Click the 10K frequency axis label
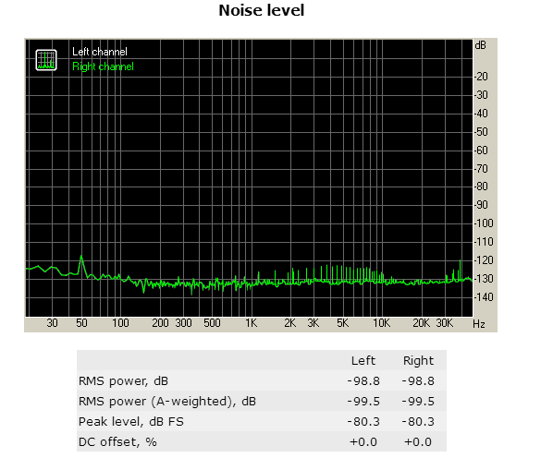This screenshot has height=470, width=541. click(382, 323)
